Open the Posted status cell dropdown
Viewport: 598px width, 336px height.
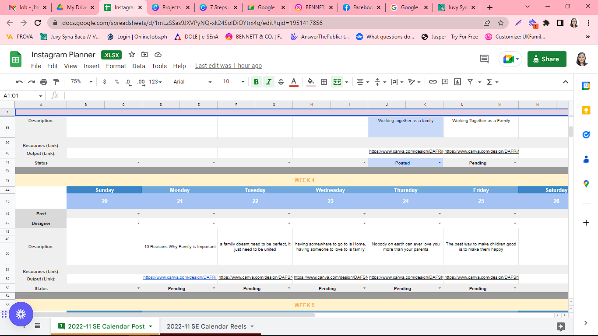click(x=440, y=163)
